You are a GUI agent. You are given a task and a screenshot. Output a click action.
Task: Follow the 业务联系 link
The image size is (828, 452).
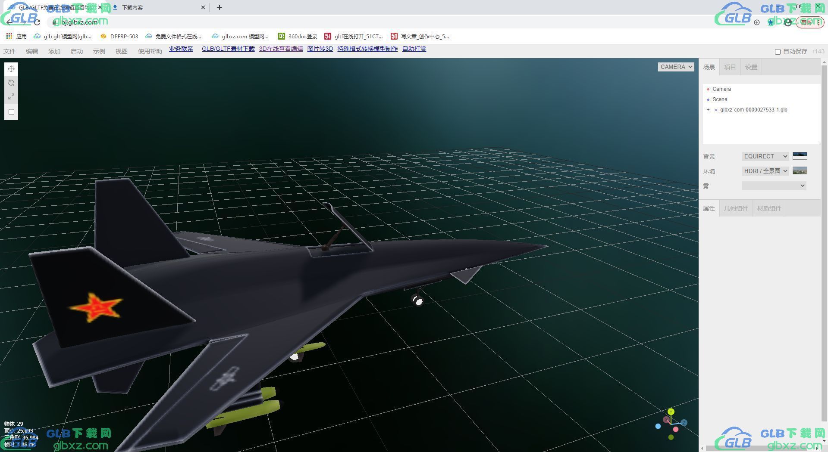181,49
